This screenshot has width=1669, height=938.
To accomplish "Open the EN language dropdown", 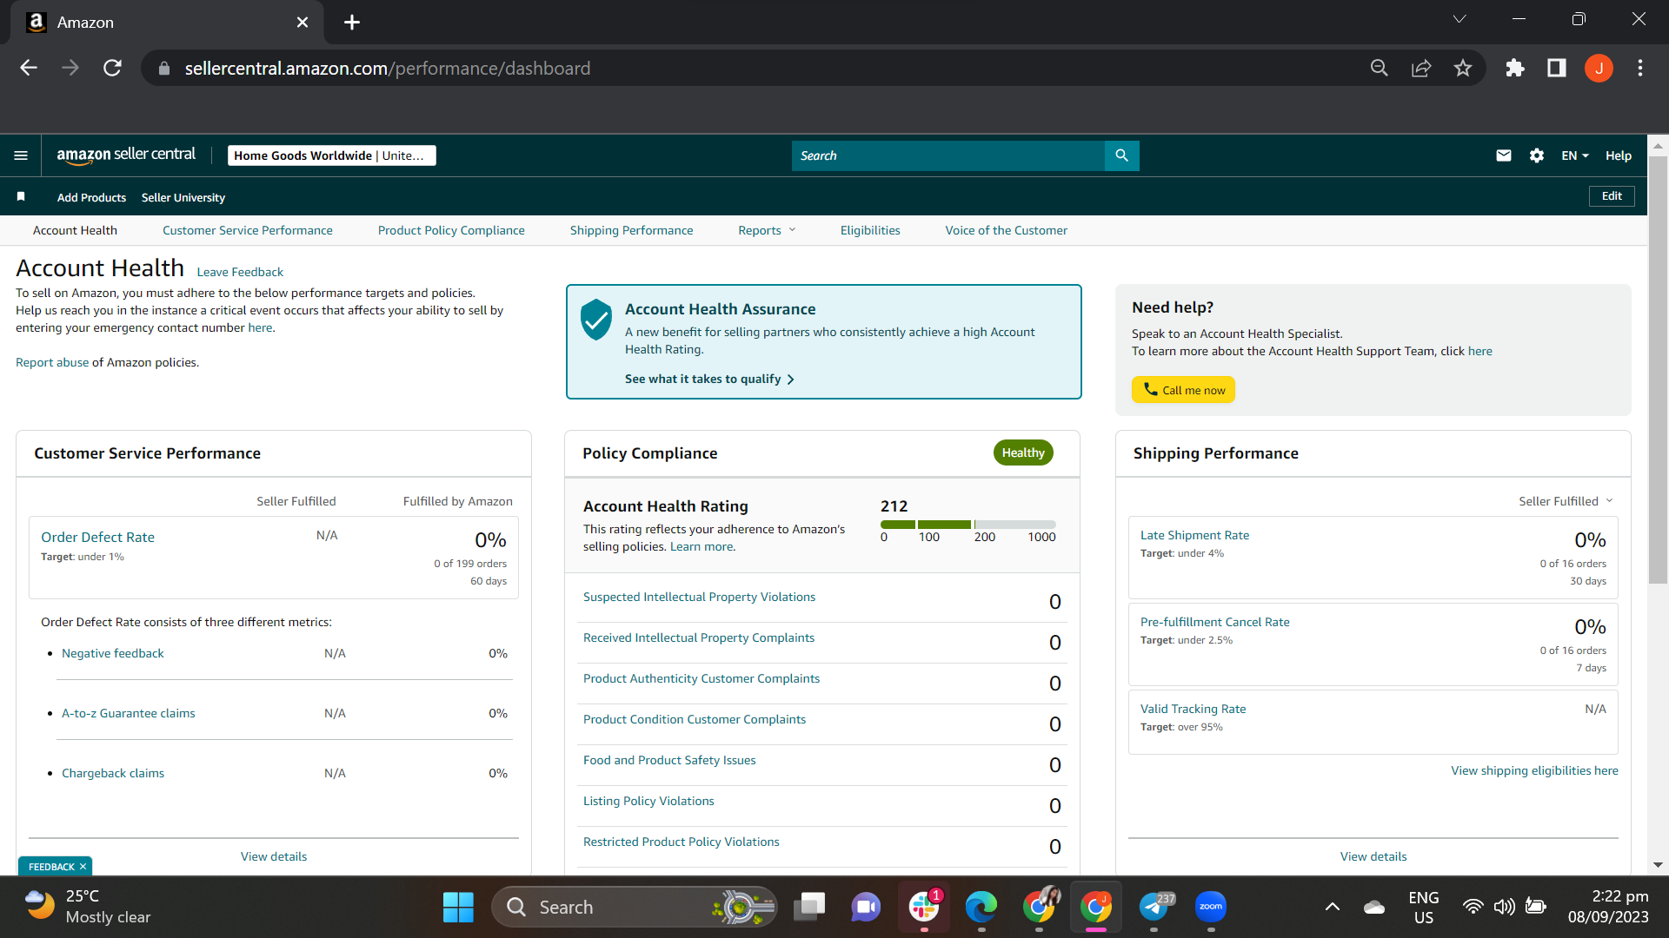I will (1574, 155).
